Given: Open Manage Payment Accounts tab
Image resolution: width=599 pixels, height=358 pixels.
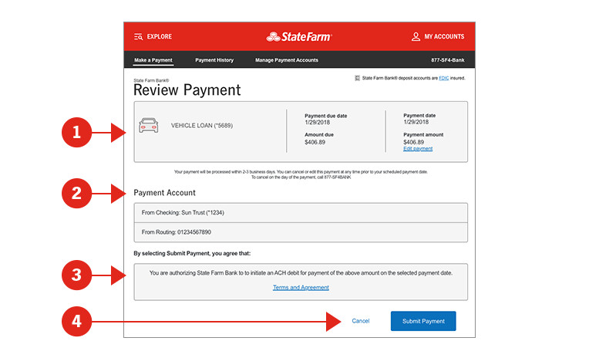Looking at the screenshot, I should tap(287, 60).
